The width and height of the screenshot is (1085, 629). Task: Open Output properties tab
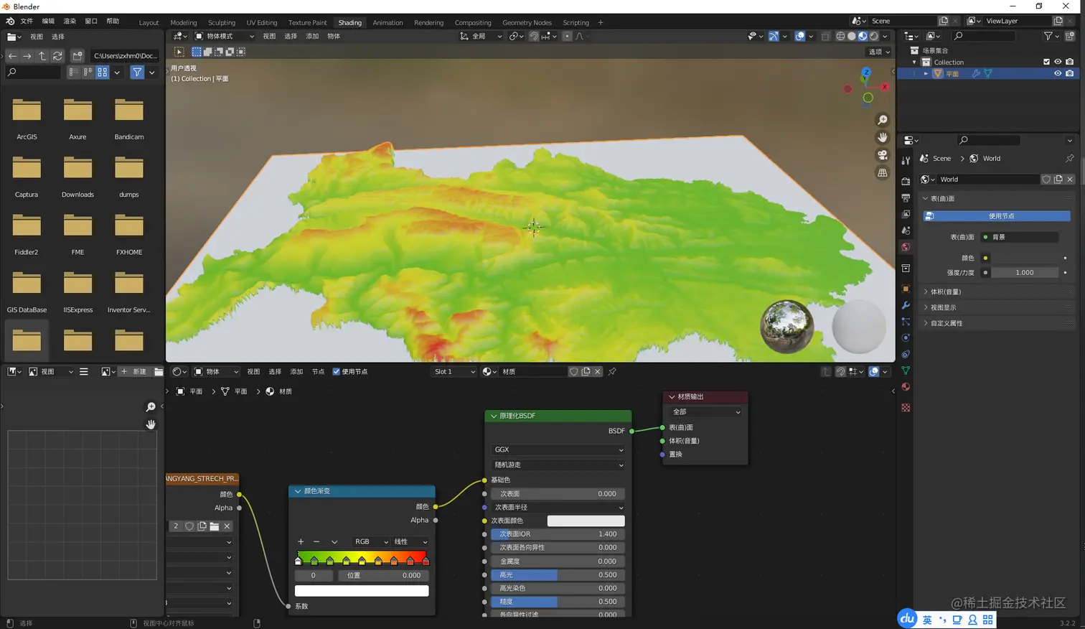click(906, 197)
